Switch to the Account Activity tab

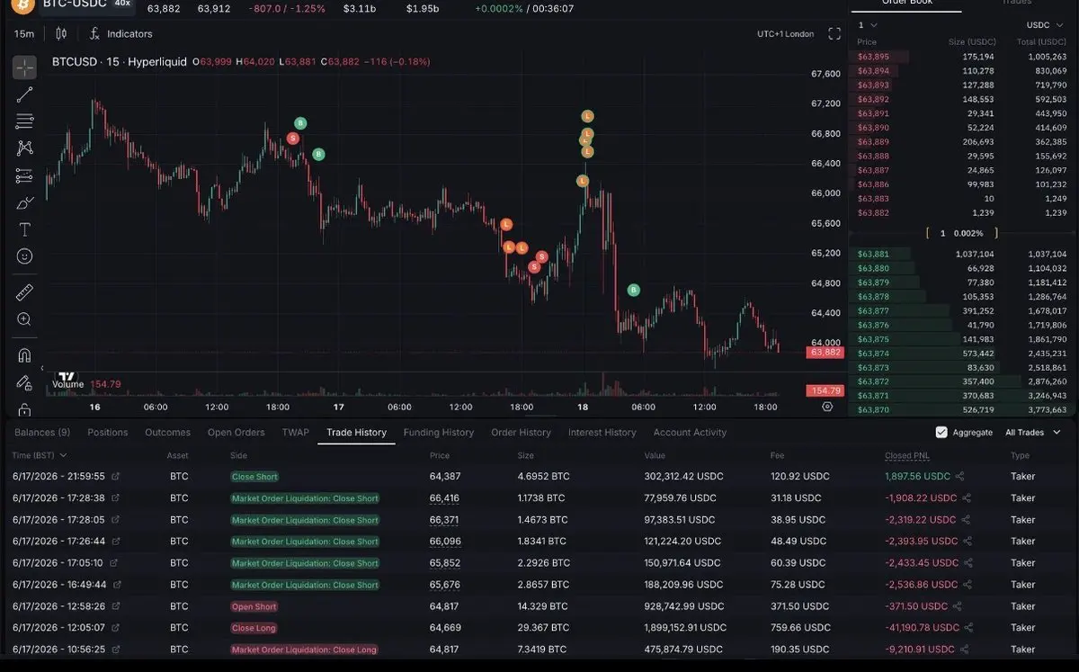pos(690,433)
